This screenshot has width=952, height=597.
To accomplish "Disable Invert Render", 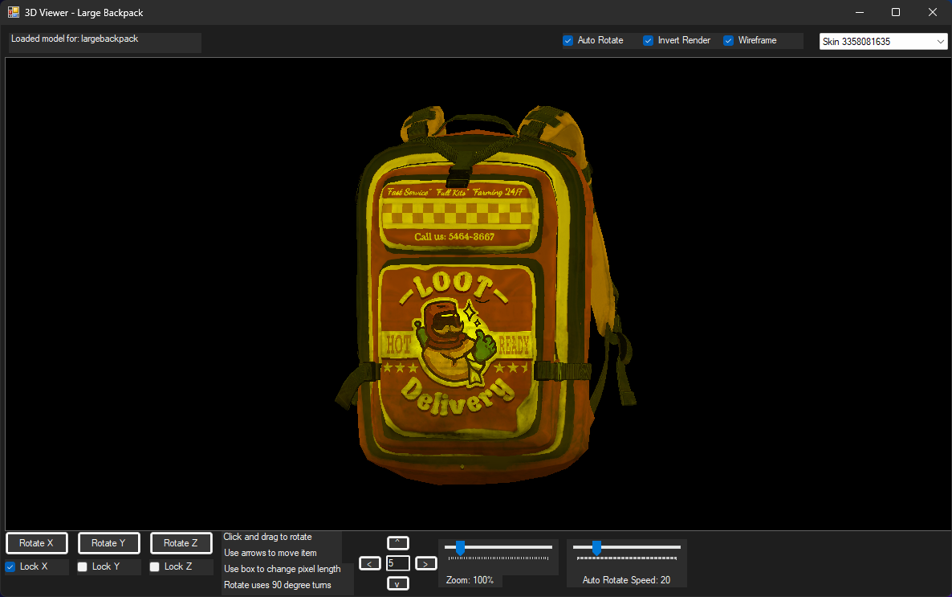I will [648, 40].
